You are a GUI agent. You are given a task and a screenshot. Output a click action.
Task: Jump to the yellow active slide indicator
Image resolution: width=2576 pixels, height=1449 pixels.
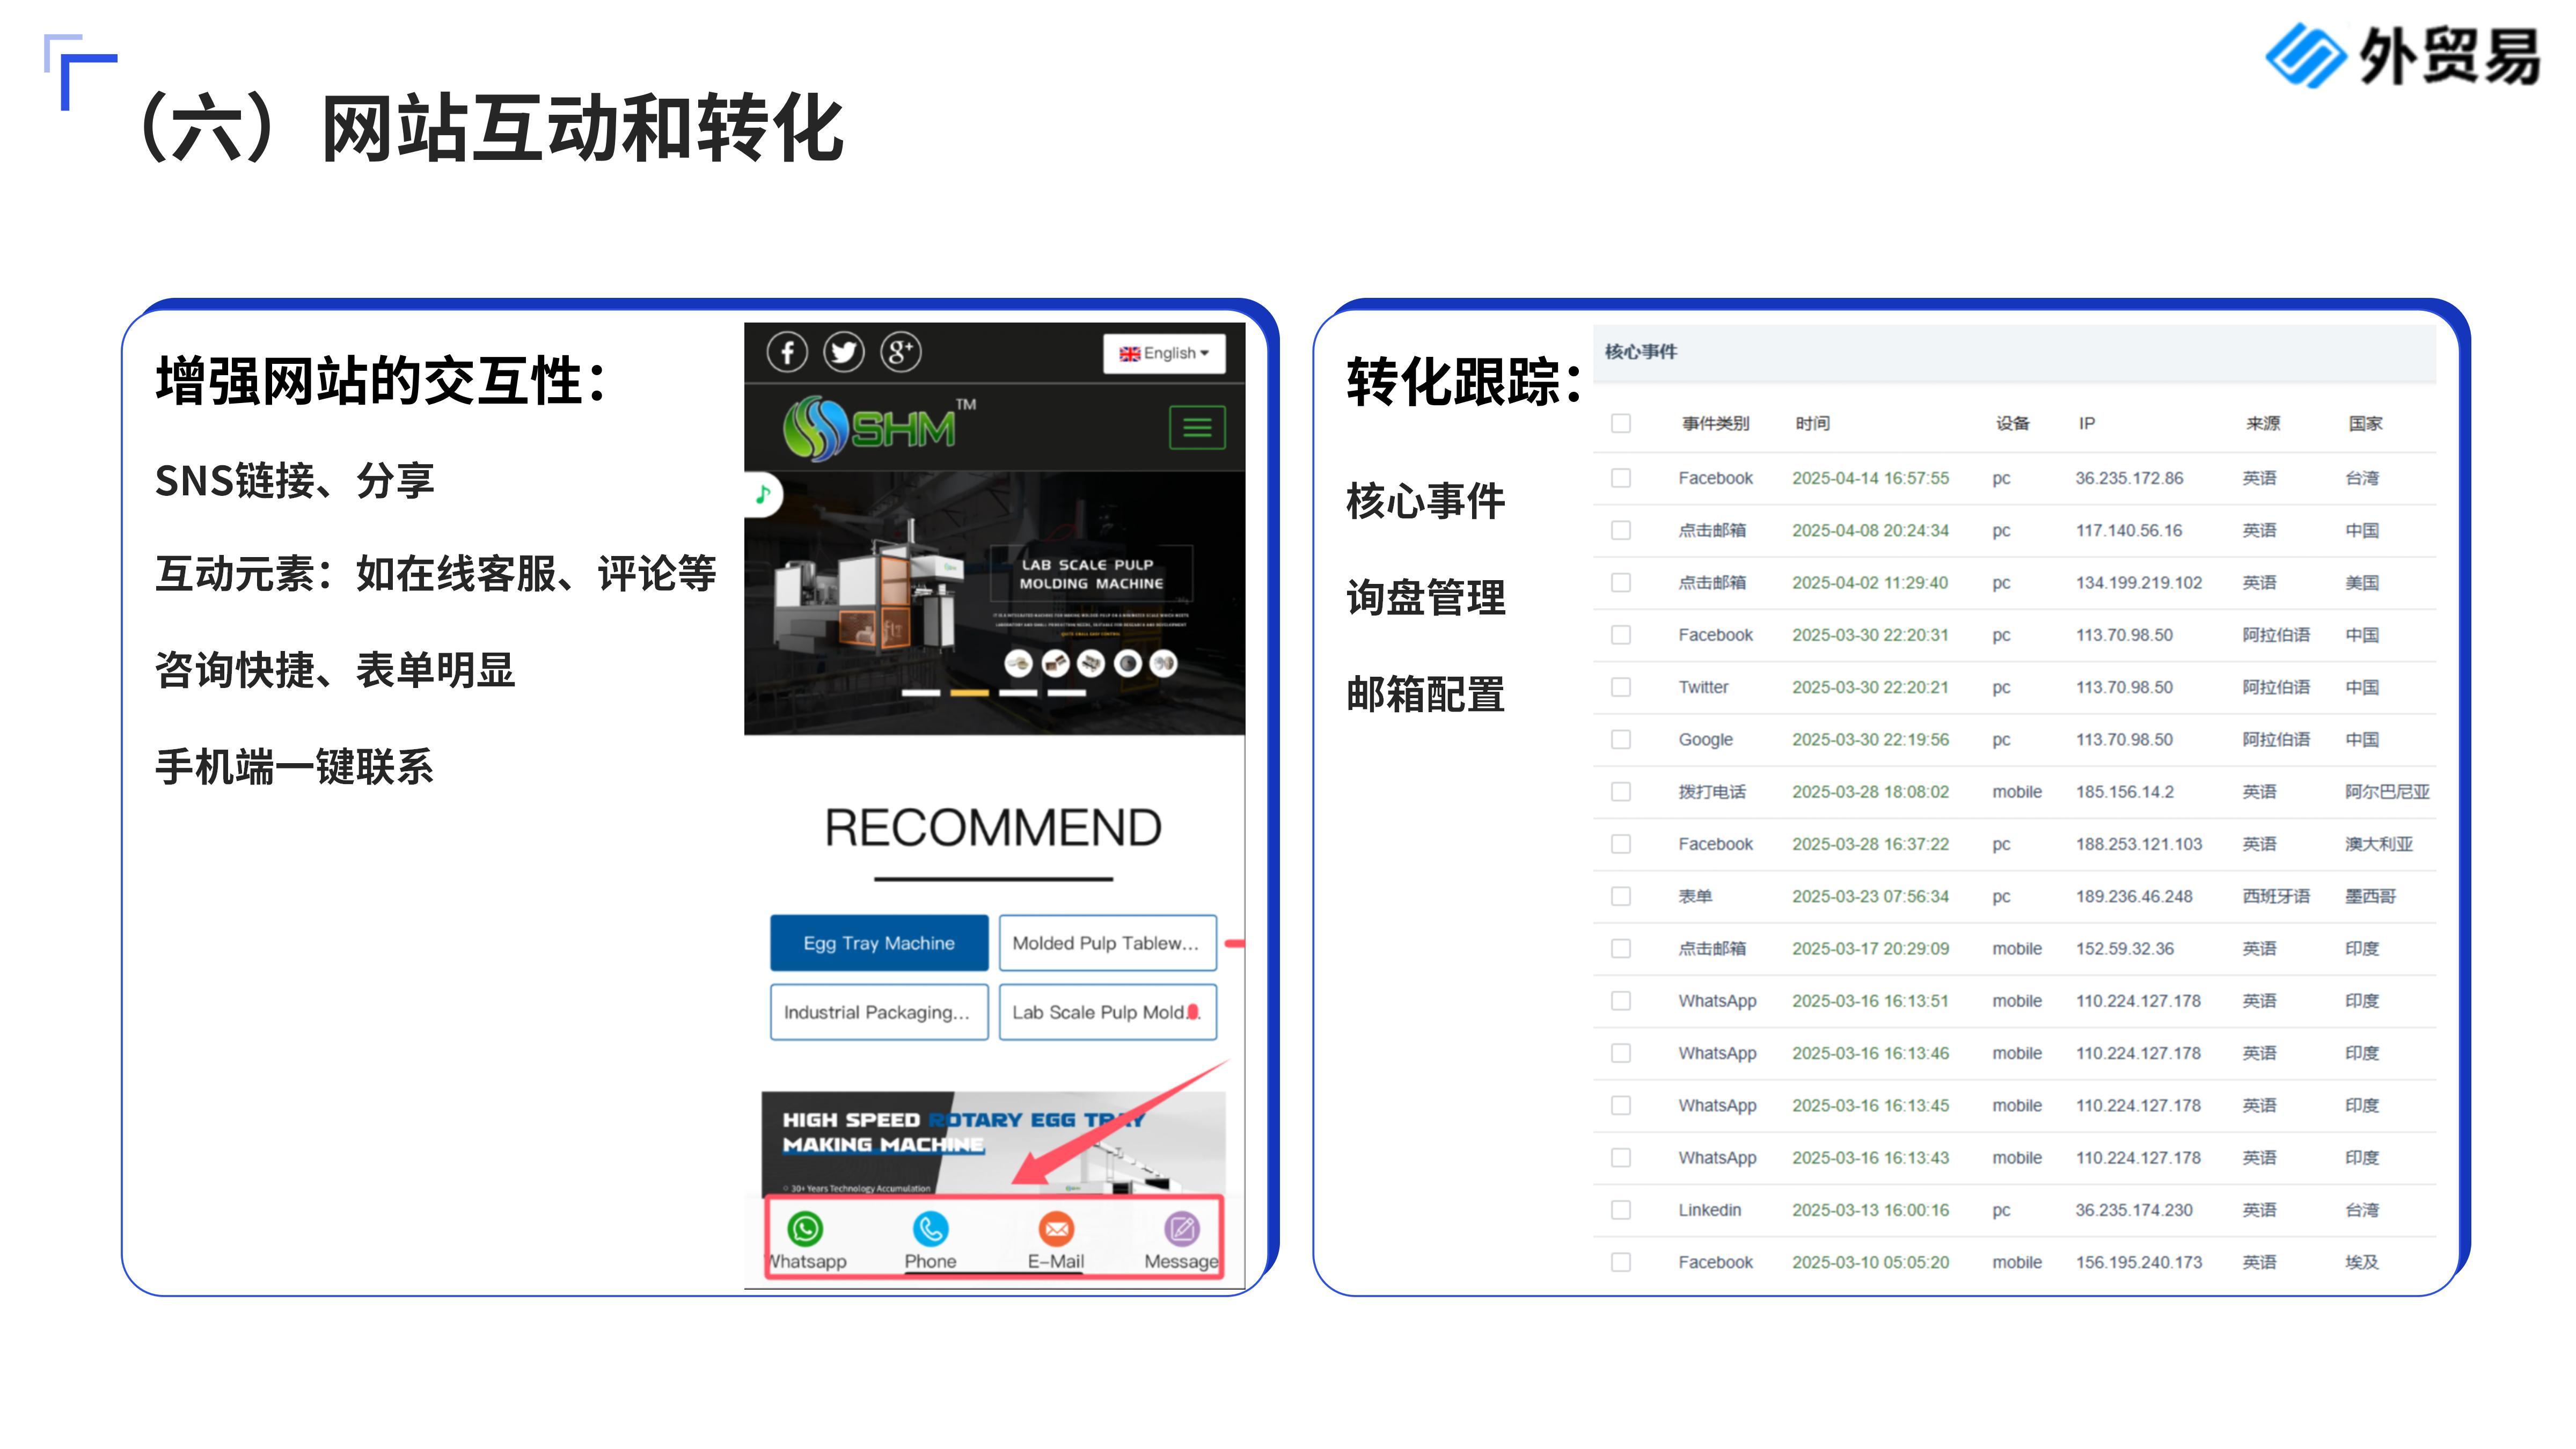pyautogui.click(x=969, y=692)
